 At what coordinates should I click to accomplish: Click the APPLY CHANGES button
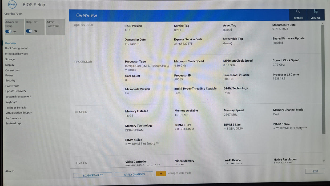(x=134, y=174)
